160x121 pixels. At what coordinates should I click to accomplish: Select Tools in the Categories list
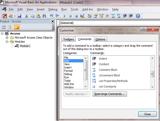(73, 81)
